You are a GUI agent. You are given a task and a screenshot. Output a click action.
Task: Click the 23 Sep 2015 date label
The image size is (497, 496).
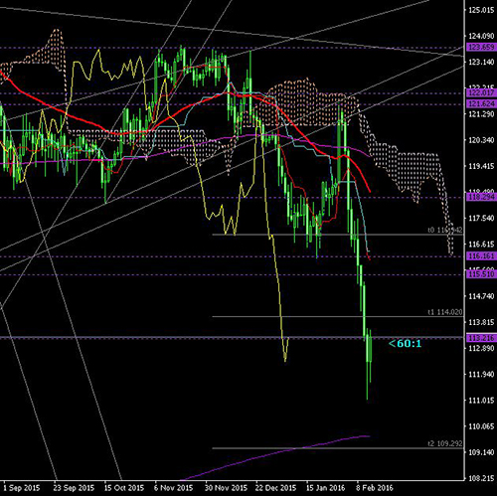(74, 488)
